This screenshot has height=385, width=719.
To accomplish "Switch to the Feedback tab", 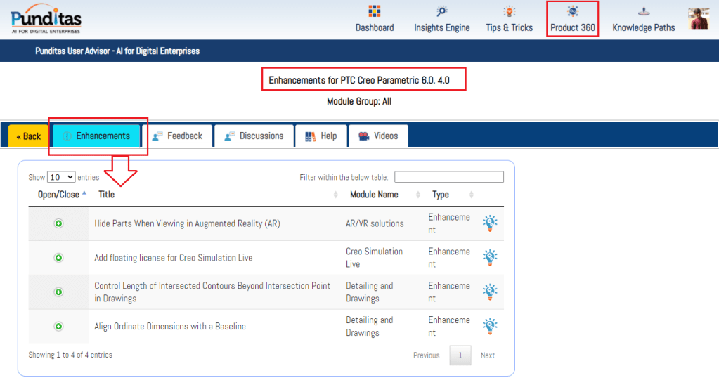I will pos(177,136).
